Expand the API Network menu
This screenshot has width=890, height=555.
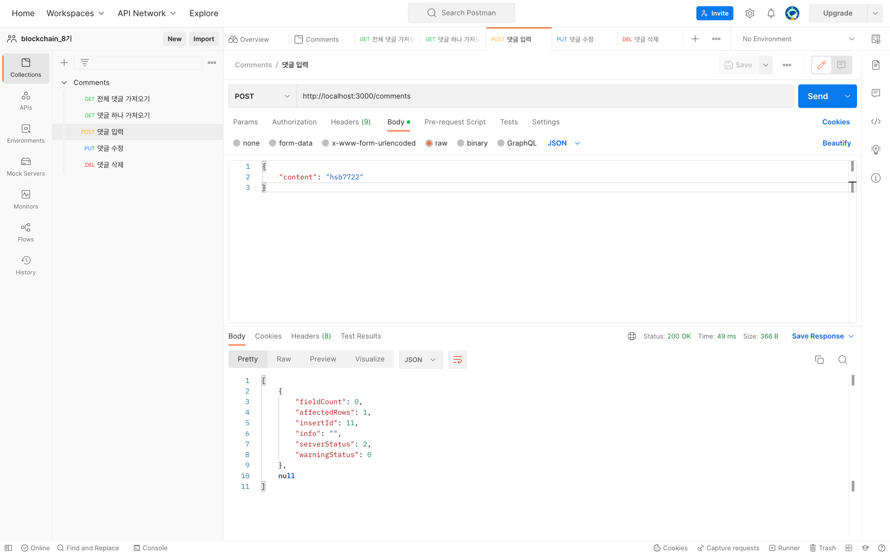(x=147, y=13)
